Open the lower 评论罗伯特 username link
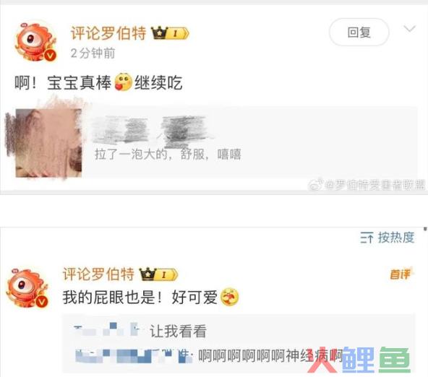 click(x=98, y=274)
